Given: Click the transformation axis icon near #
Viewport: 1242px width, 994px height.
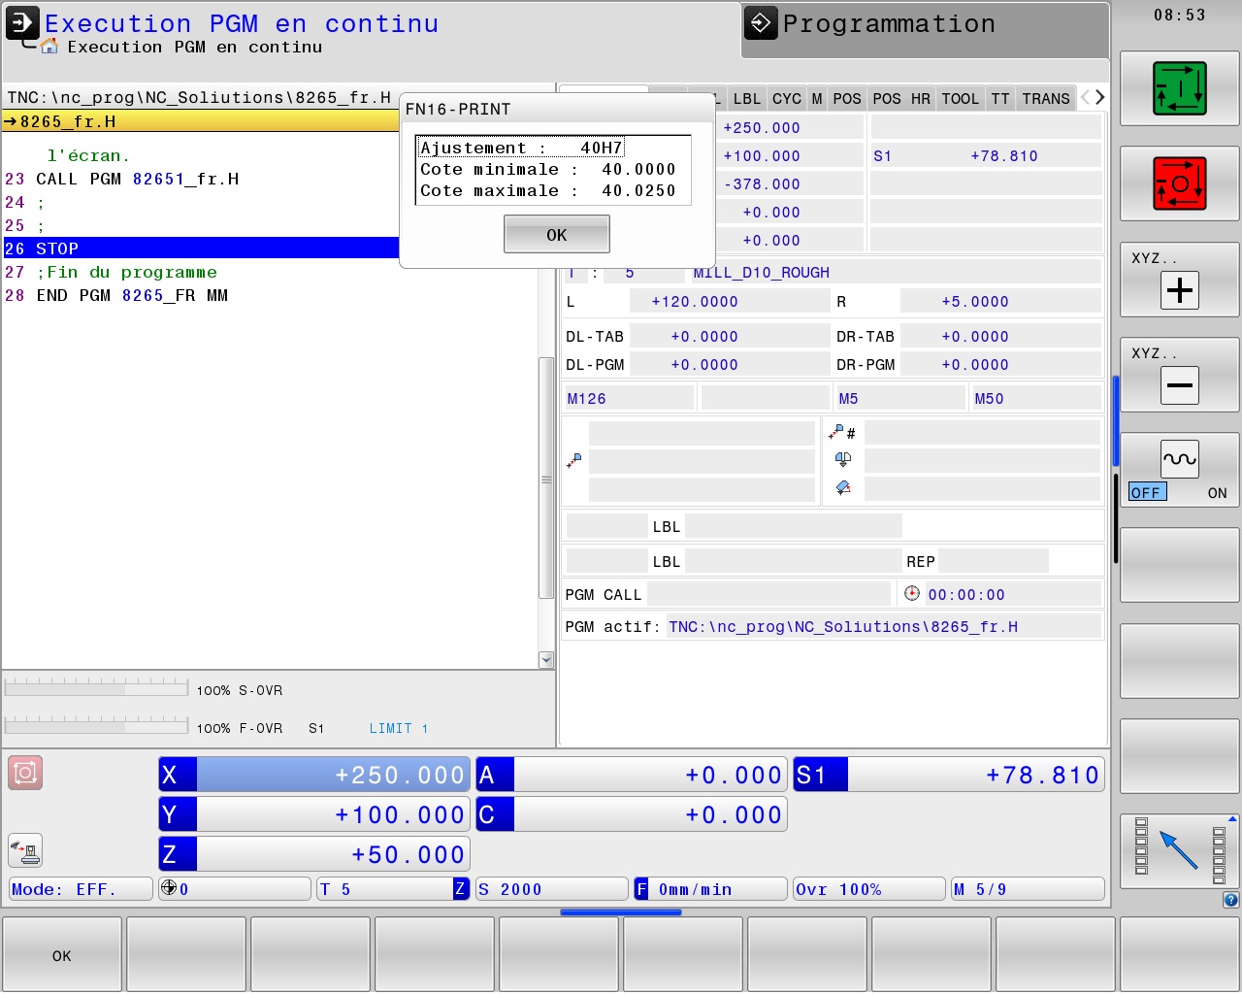Looking at the screenshot, I should (x=835, y=432).
